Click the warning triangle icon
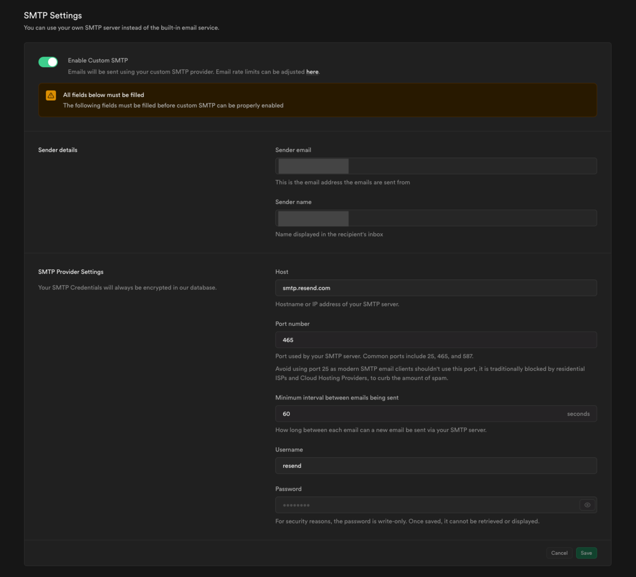636x577 pixels. coord(51,95)
